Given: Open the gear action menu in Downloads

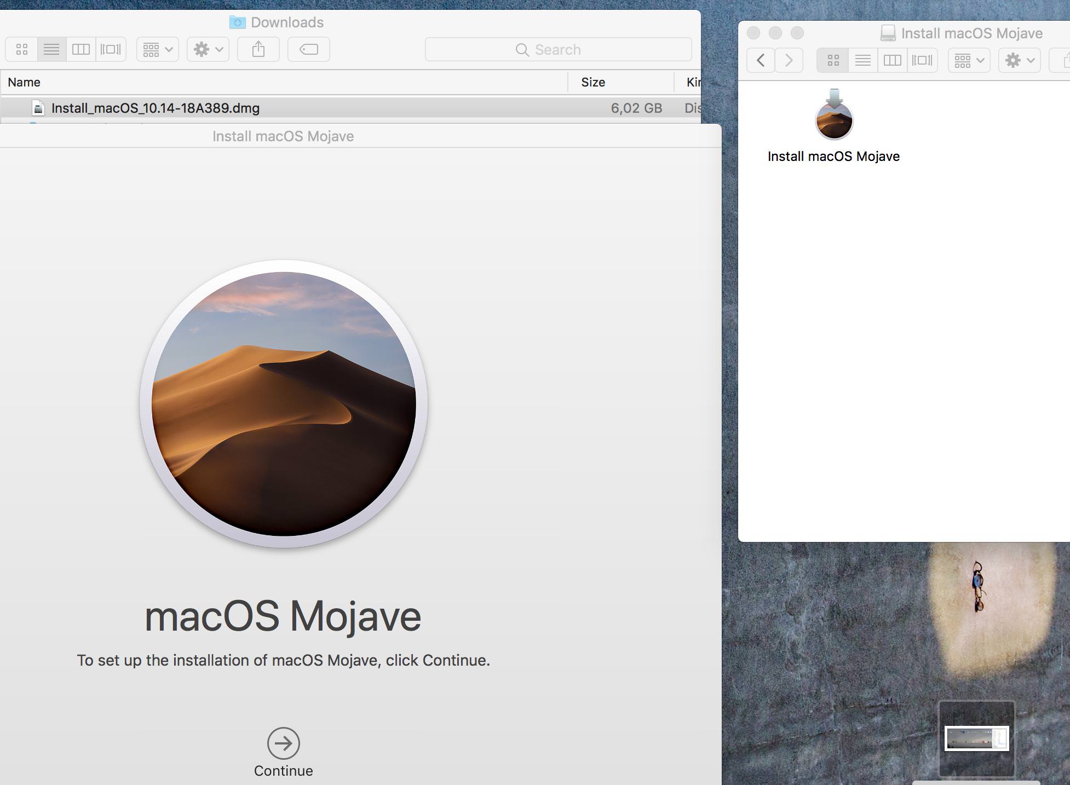Looking at the screenshot, I should pos(208,50).
